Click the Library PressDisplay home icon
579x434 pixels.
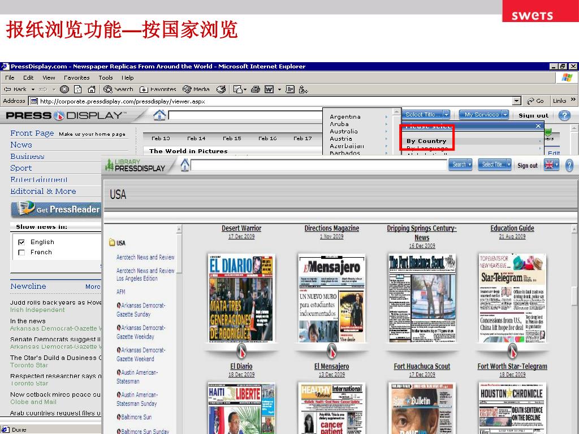coord(185,164)
